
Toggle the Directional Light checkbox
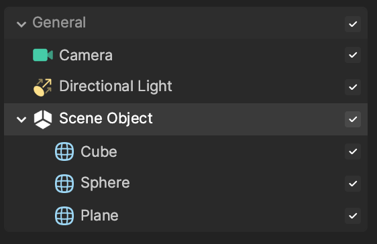click(x=353, y=87)
